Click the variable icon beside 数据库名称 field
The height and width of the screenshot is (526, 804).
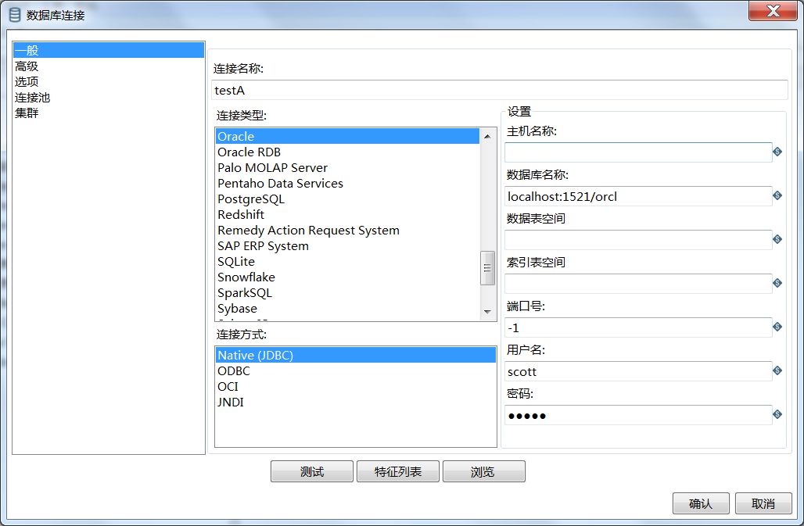coord(777,195)
